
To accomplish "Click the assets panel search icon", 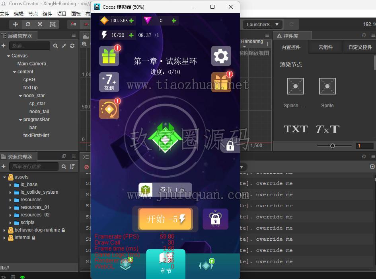I will coord(64,167).
